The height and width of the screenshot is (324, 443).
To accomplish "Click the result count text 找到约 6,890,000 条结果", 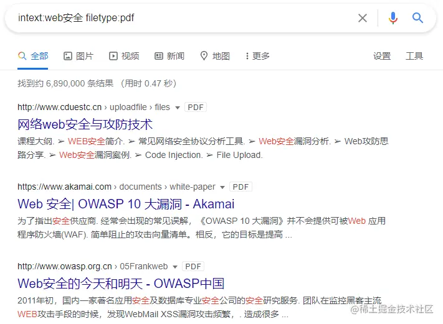I will point(65,83).
